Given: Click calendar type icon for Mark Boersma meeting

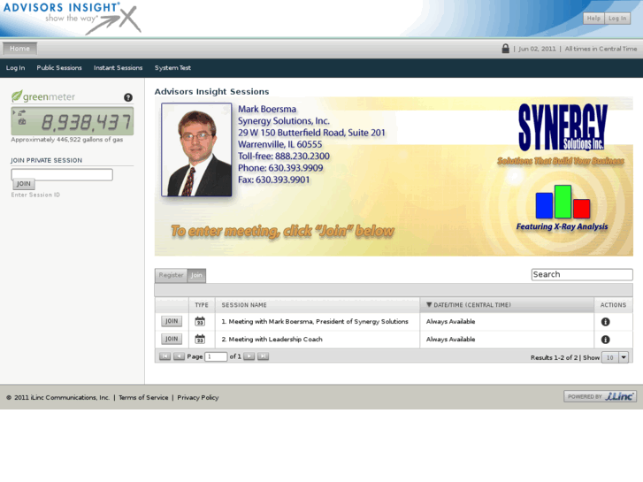Looking at the screenshot, I should [x=200, y=321].
